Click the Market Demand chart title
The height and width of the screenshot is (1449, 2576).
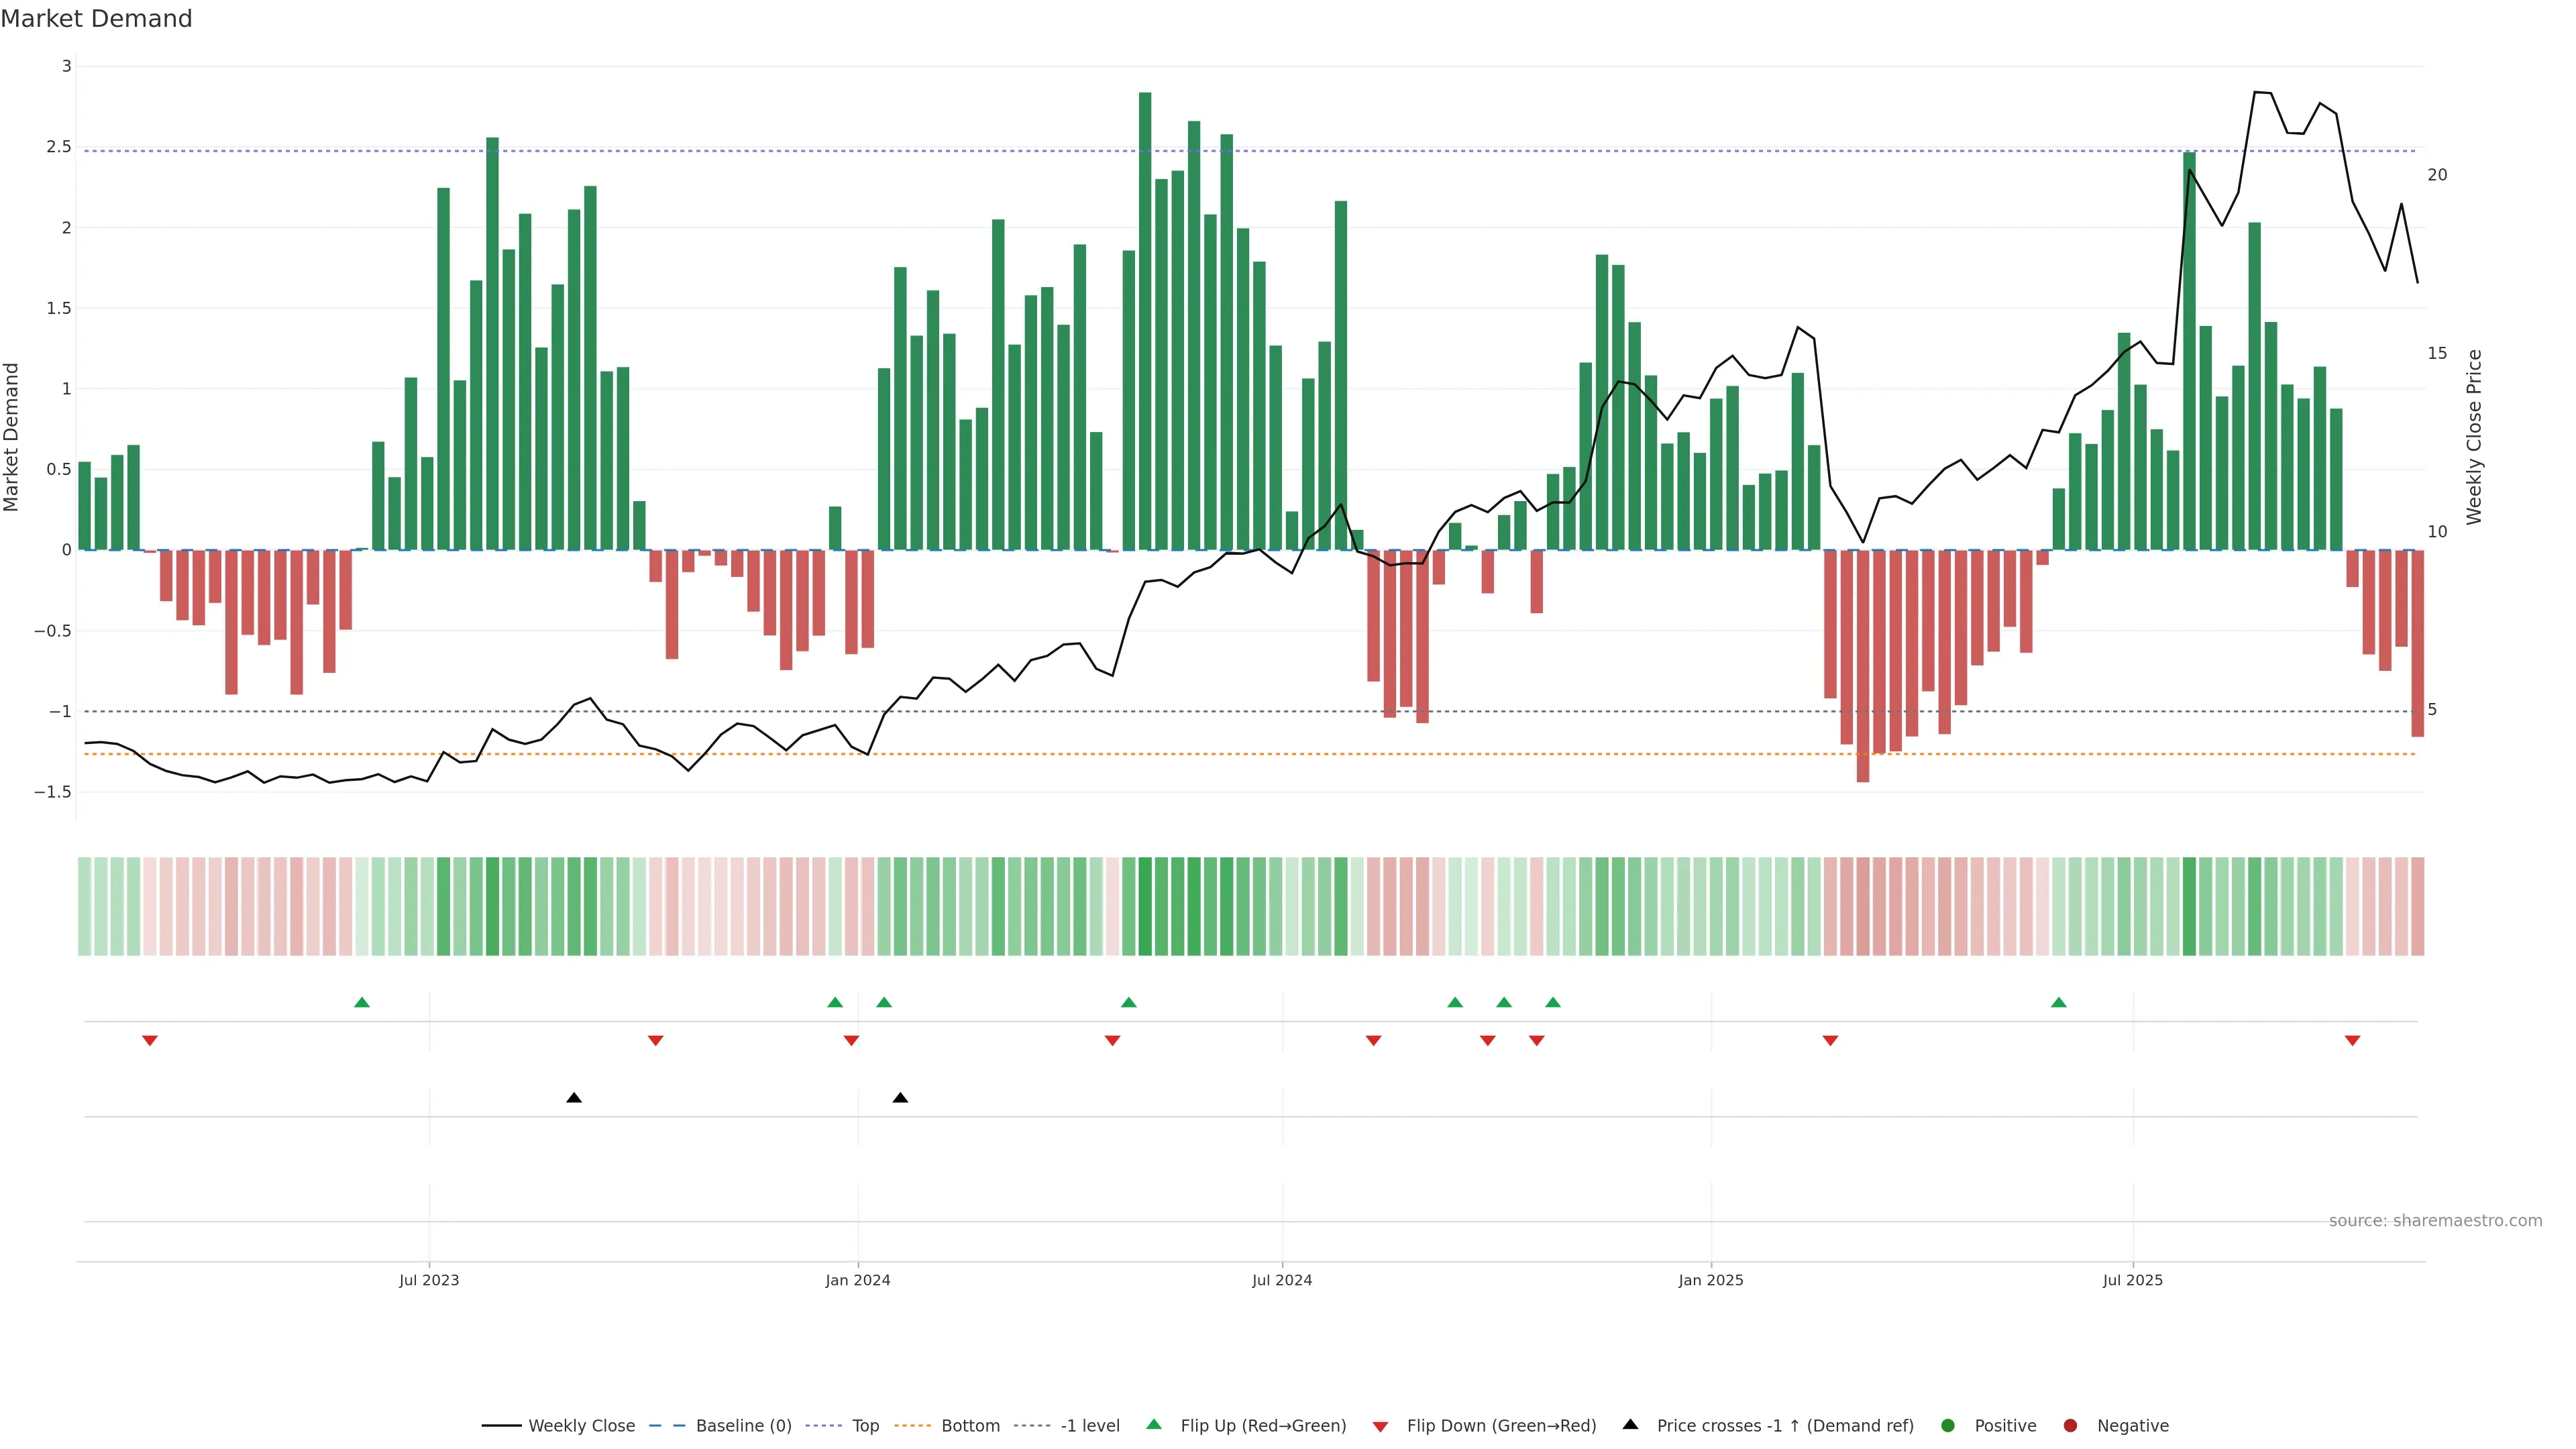coord(96,19)
